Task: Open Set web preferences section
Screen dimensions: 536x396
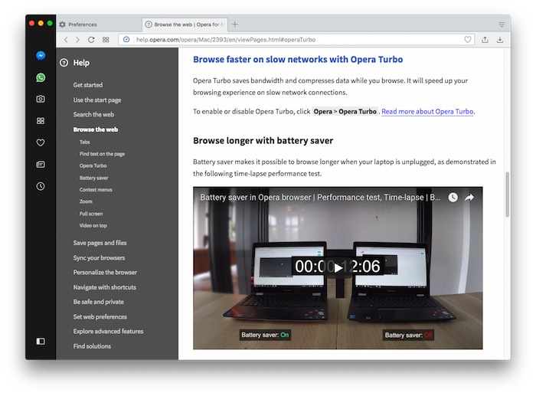Action: [100, 317]
